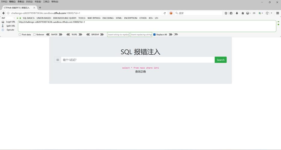281x150 pixels.
Task: Expand the ENCODING menu
Action: (108, 18)
